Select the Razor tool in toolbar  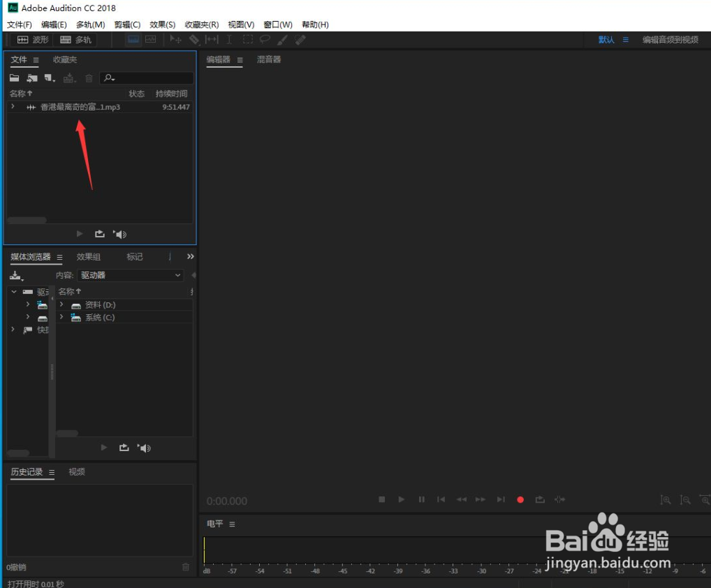point(194,39)
